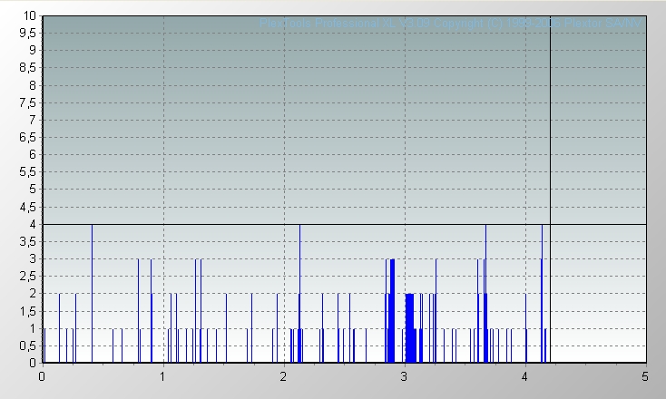The height and width of the screenshot is (399, 666).
Task: Click the dense blue bar cluster at 3
Action: pos(409,328)
